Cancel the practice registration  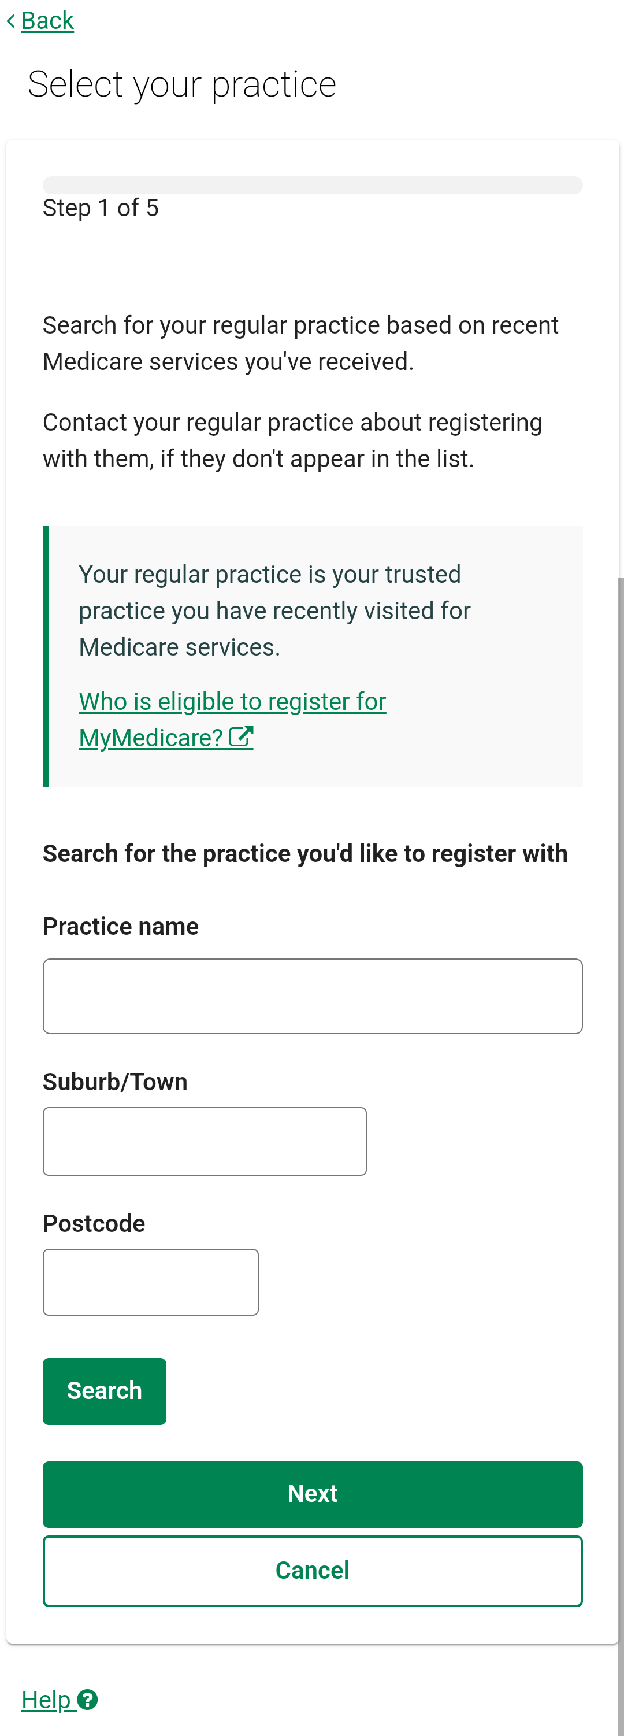(x=313, y=1571)
